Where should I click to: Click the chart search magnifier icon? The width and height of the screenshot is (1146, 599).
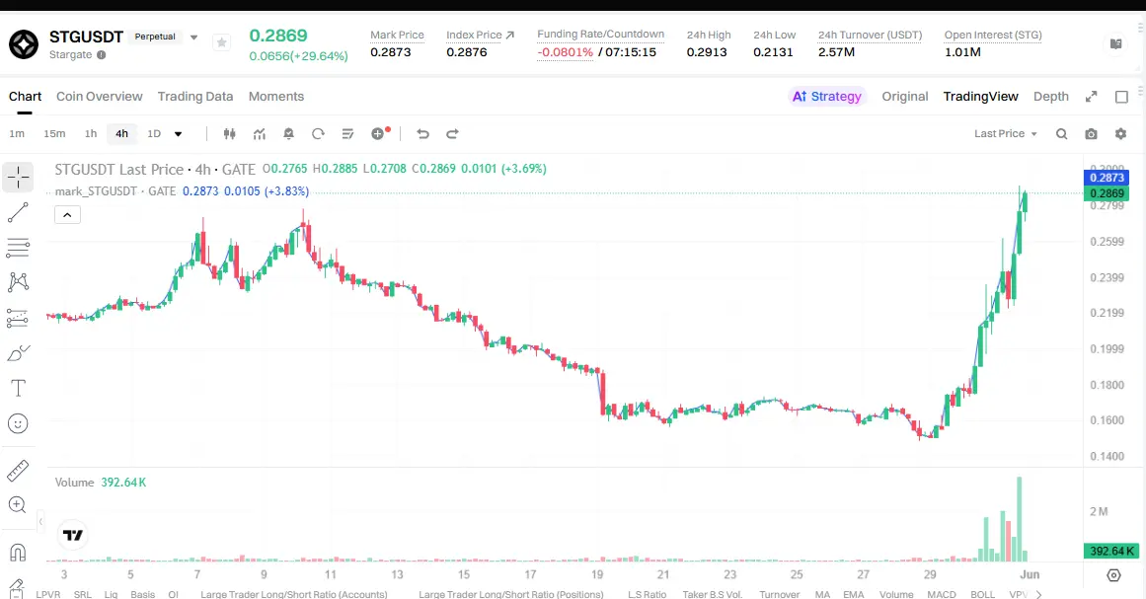1062,133
